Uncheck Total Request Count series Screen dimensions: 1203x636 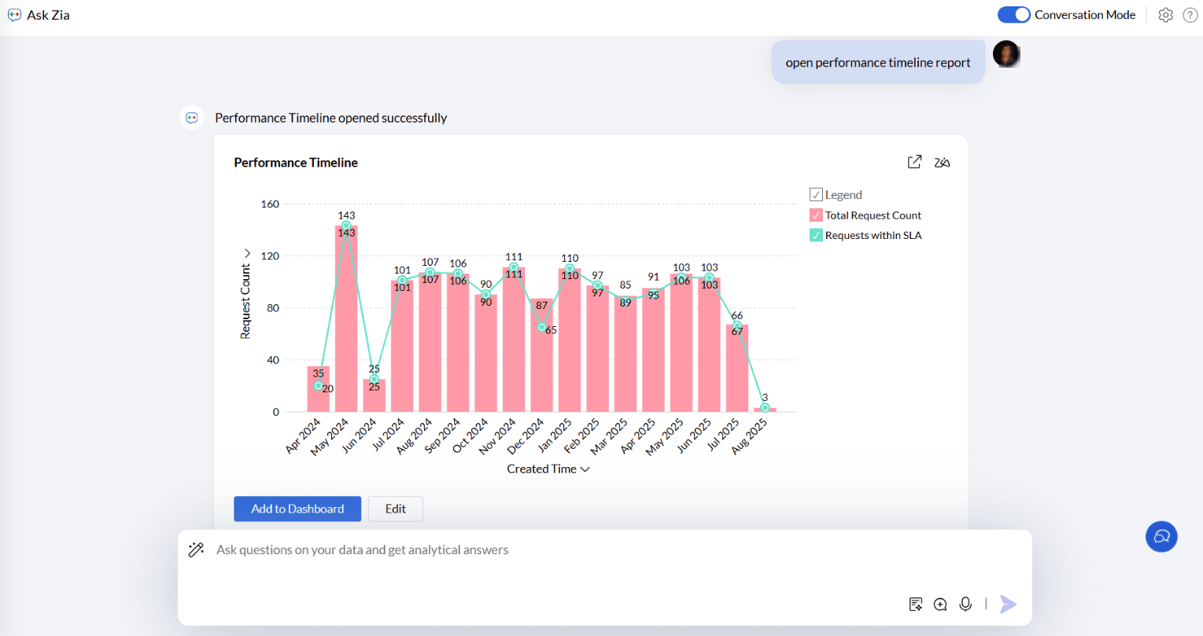tap(816, 215)
